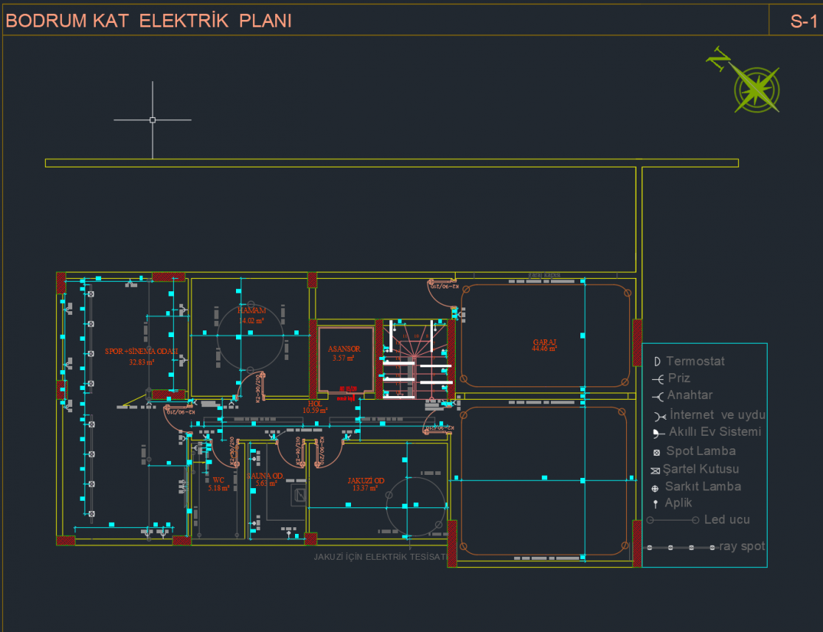This screenshot has height=632, width=823.
Task: Click the ray spot line sample
Action: [680, 548]
